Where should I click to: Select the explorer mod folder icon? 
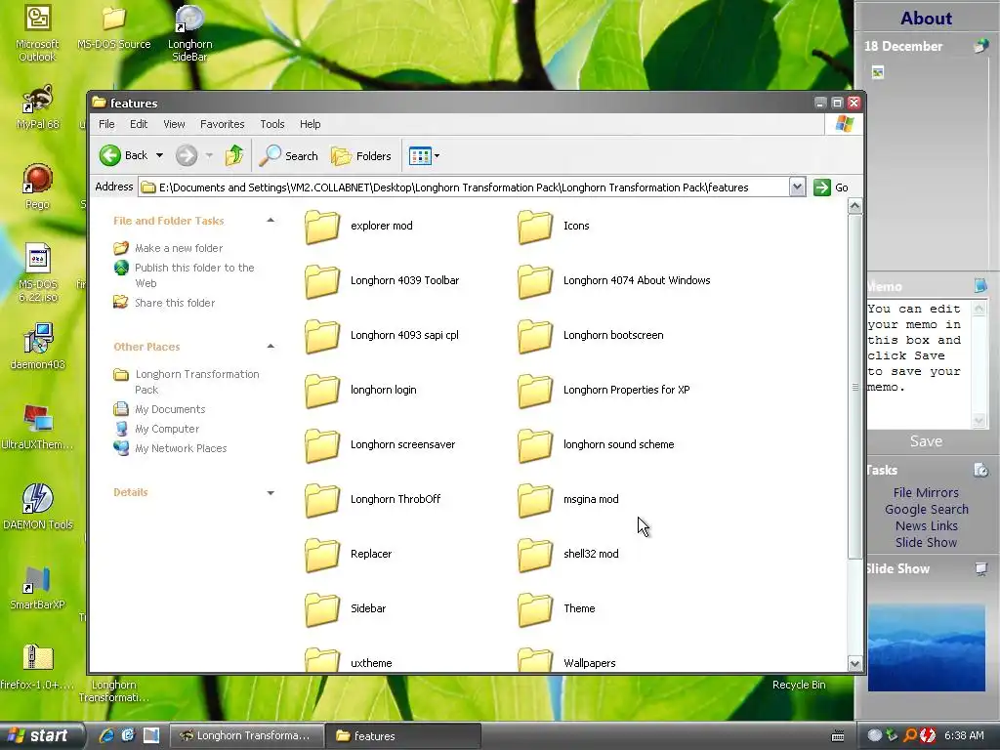[322, 227]
